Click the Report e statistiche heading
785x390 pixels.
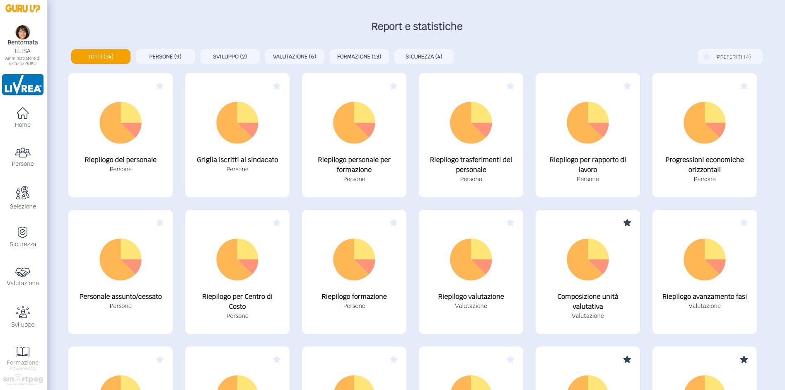[417, 27]
